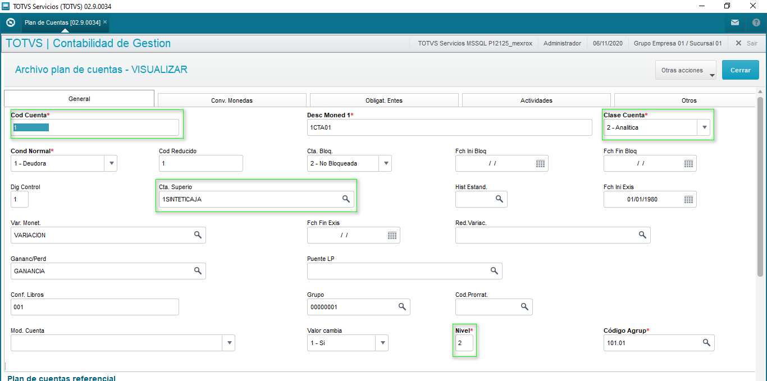Open the Otras acciones dropdown

point(686,70)
